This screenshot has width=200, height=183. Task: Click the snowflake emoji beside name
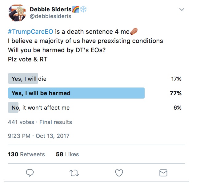83,10
